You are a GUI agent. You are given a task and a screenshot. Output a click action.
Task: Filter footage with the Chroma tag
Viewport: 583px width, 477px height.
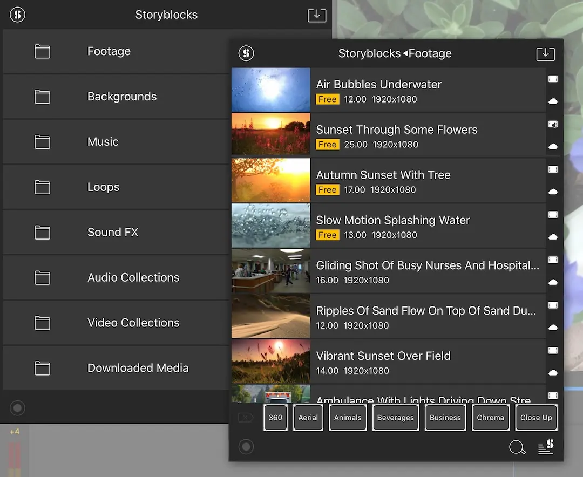pos(490,418)
